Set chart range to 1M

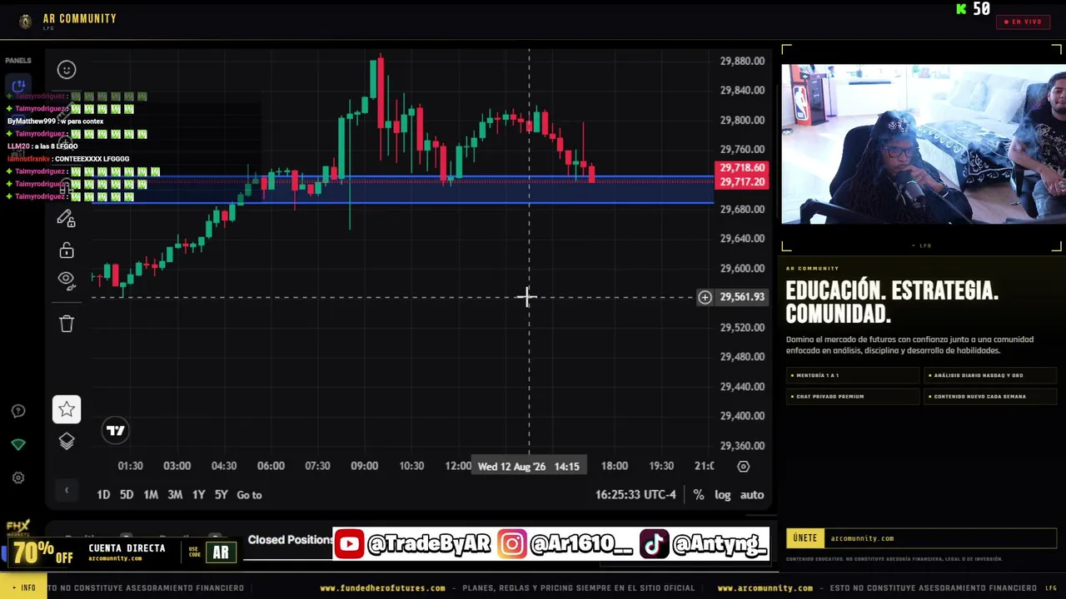click(151, 494)
